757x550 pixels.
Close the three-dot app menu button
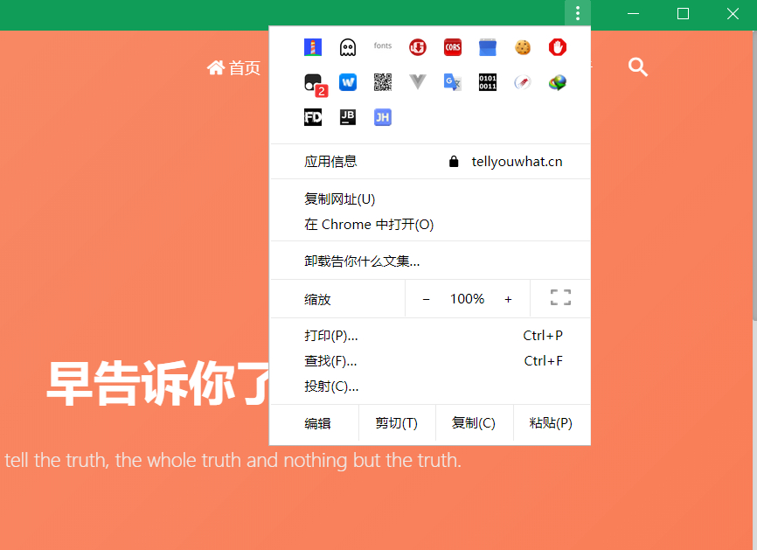[578, 13]
